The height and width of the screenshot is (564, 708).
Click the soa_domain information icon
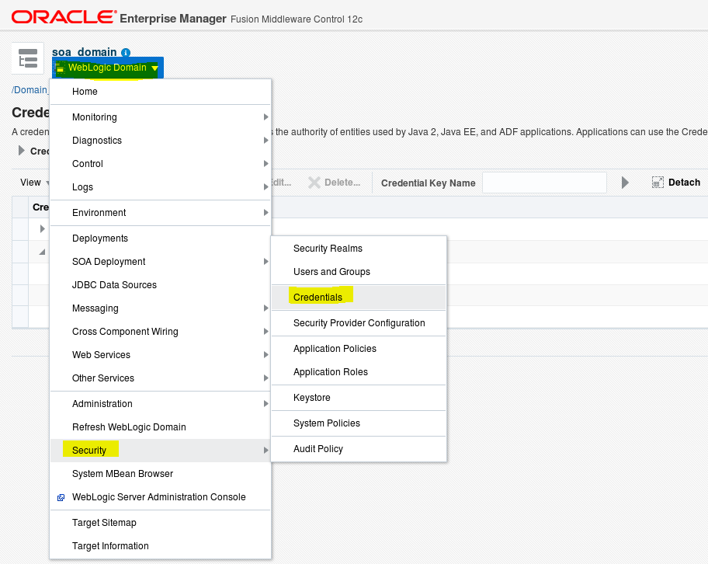(126, 52)
